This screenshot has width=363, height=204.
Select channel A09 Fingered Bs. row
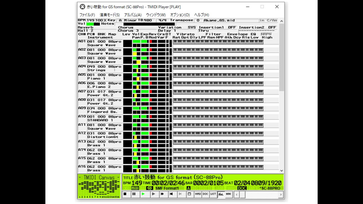[x=100, y=110]
